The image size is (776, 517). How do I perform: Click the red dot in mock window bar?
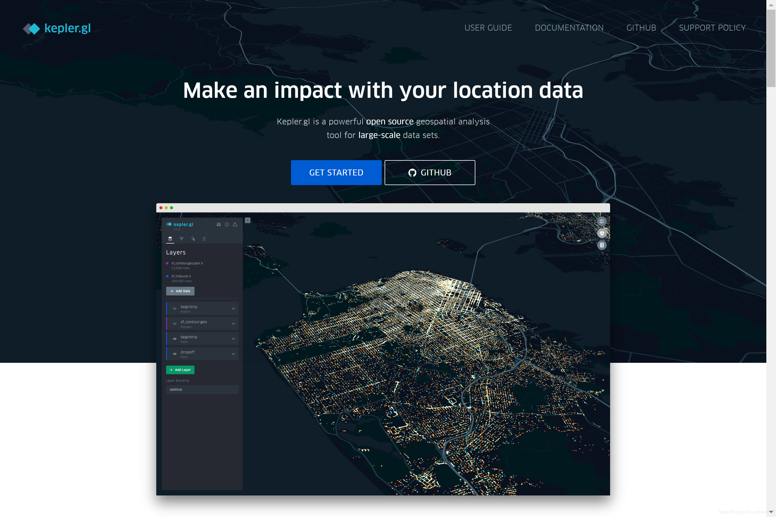click(x=161, y=208)
